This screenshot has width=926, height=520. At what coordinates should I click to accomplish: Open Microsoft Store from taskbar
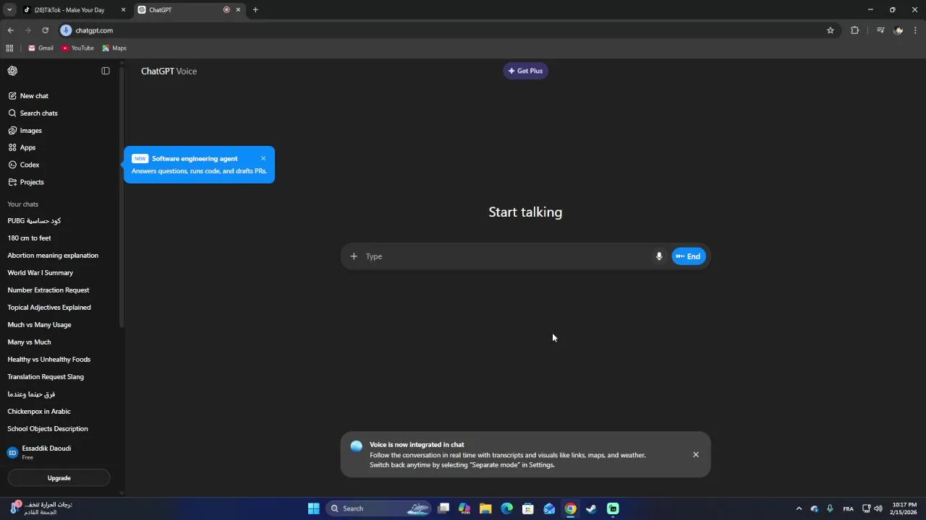(x=528, y=508)
